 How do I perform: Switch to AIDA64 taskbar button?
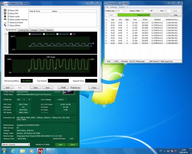point(40,151)
